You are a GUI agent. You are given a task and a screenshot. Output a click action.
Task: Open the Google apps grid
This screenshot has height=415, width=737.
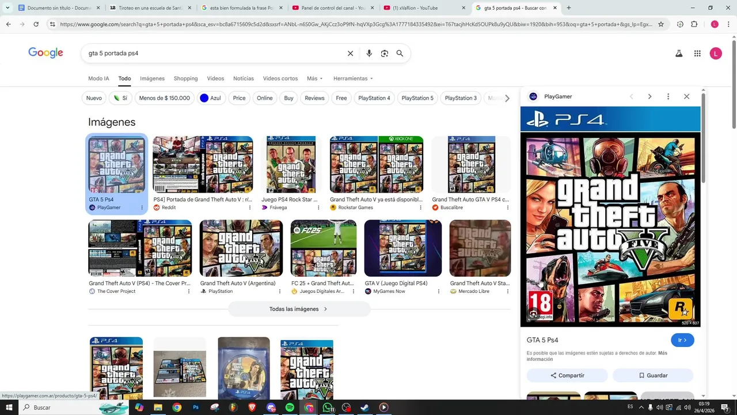pyautogui.click(x=697, y=54)
